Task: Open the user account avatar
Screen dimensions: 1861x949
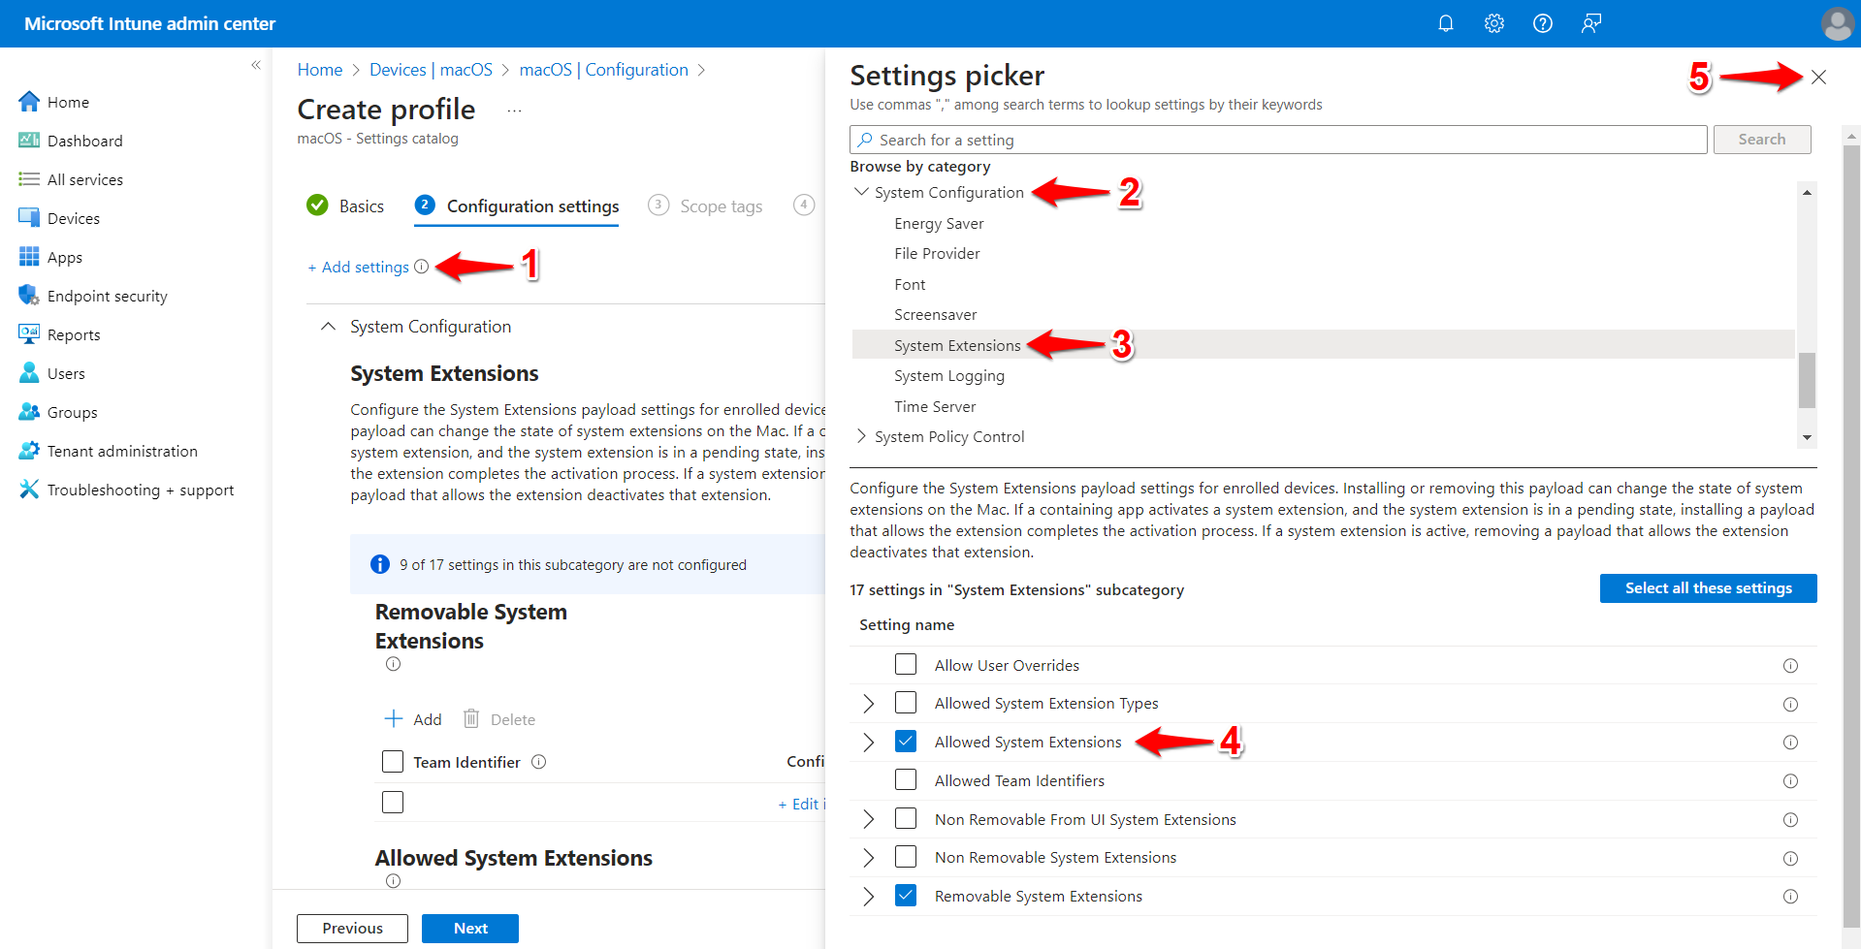Action: click(1837, 23)
